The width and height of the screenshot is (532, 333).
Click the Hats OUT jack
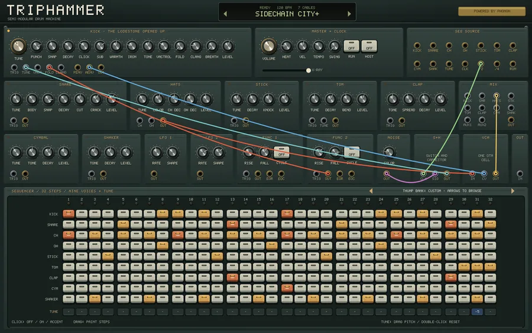click(x=163, y=120)
